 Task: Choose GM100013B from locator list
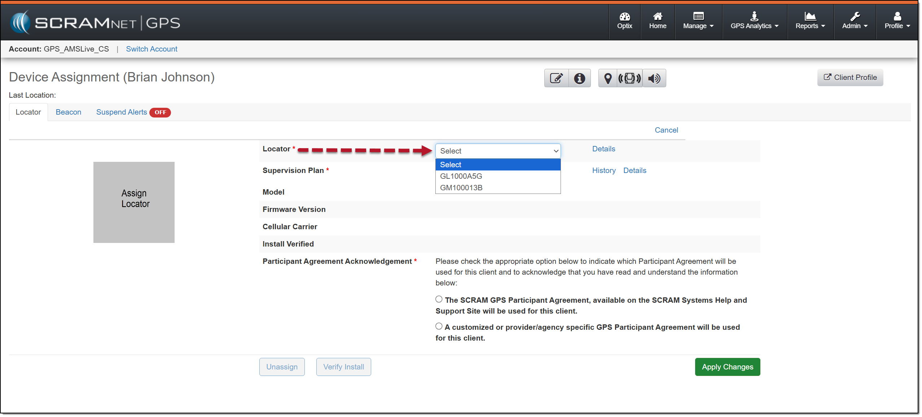pos(461,188)
